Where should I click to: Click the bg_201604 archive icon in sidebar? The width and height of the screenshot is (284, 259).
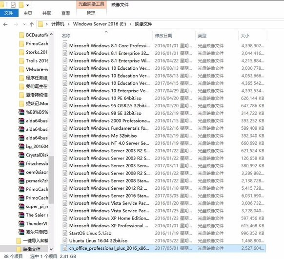coord(21,146)
